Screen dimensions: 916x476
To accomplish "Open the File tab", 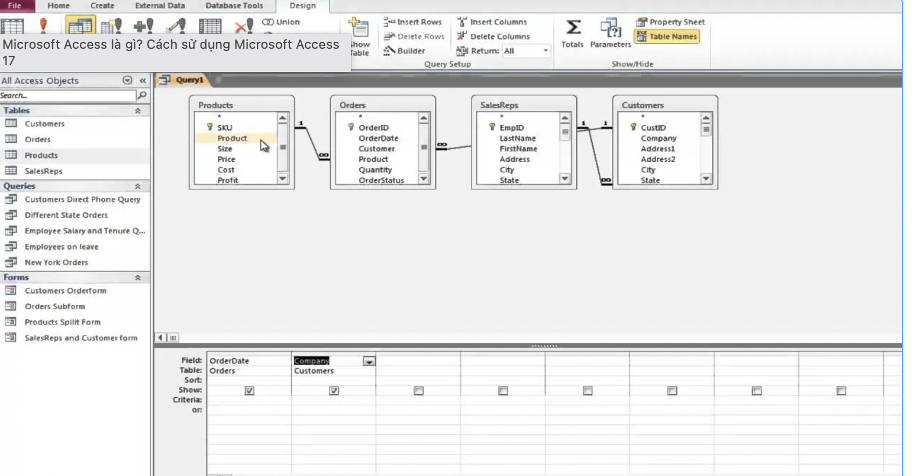I will 15,6.
